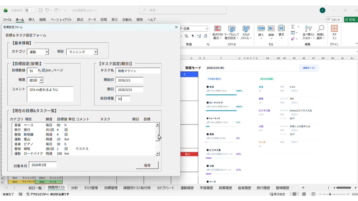Open the 数式 ribbon tab
This screenshot has height=201, width=358.
tap(80, 20)
